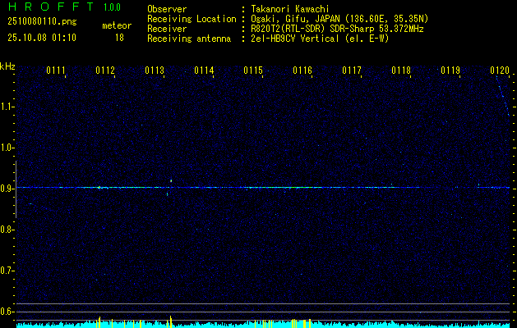Viewport: 517px width, 328px height.
Task: Click the 0.8 kHz axis label
Action: [x=5, y=230]
